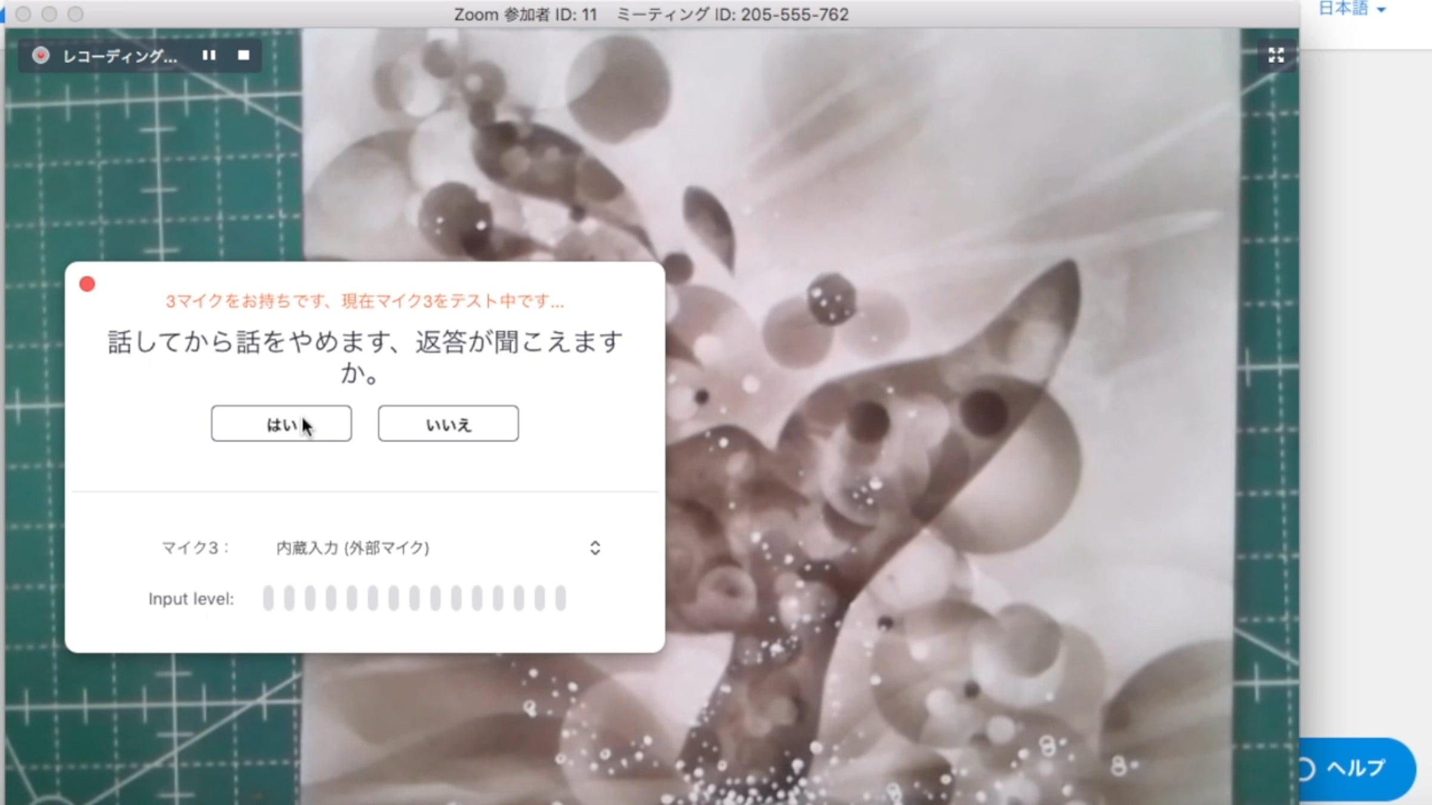Stop the recording

click(243, 55)
